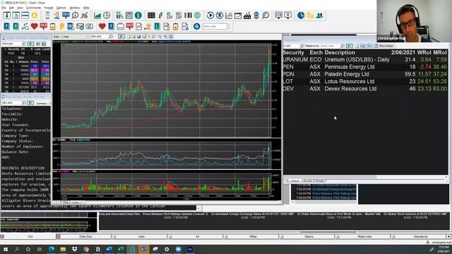Switch to the International workspace tab

[419, 236]
